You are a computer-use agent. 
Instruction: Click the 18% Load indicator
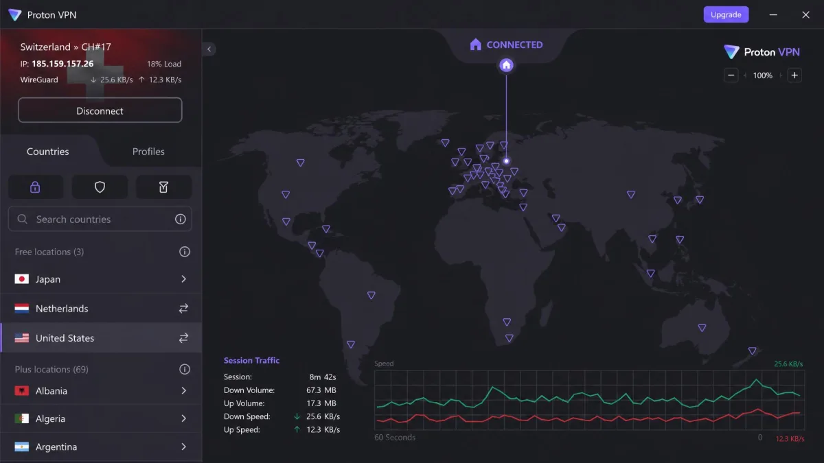[x=164, y=64]
